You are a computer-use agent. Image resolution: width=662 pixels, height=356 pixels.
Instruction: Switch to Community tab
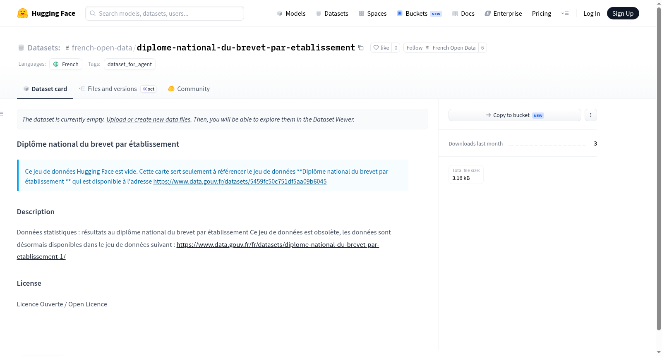(189, 89)
